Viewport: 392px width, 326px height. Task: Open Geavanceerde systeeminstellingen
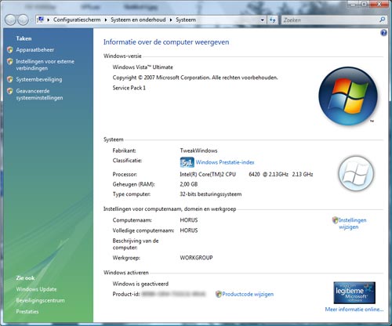[39, 94]
